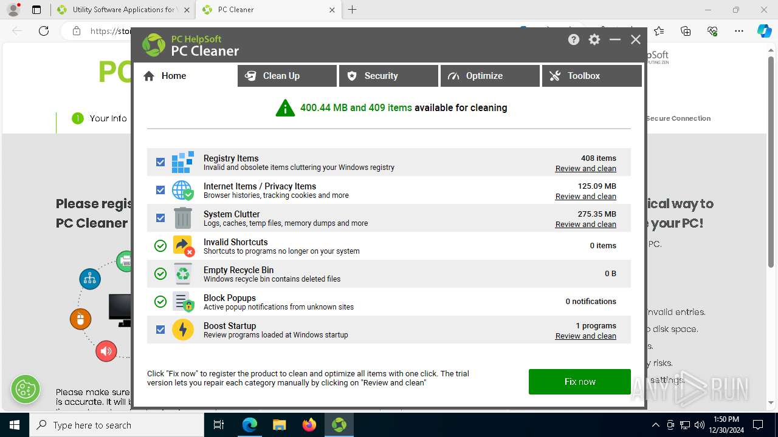This screenshot has height=437, width=778.
Task: Open the cookie preferences icon on webpage
Action: point(26,389)
